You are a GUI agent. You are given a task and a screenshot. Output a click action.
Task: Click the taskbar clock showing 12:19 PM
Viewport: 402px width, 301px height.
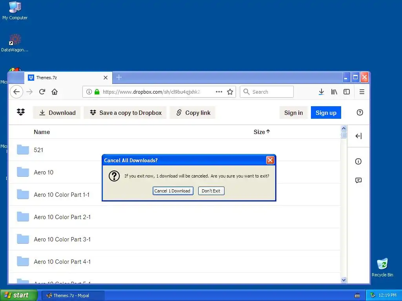(x=387, y=295)
